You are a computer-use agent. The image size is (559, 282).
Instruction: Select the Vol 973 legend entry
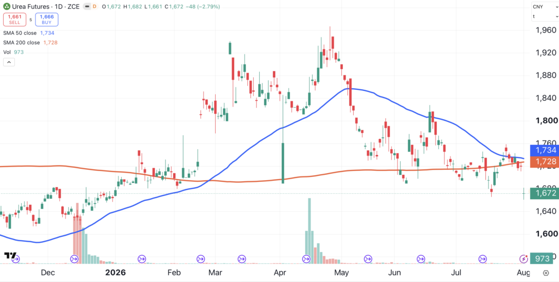pyautogui.click(x=14, y=52)
